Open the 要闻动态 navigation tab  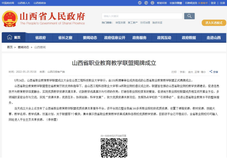click(90, 38)
